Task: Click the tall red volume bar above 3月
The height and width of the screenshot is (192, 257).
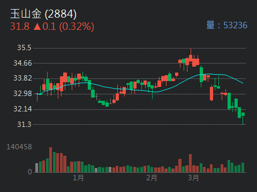Action: coord(190,163)
